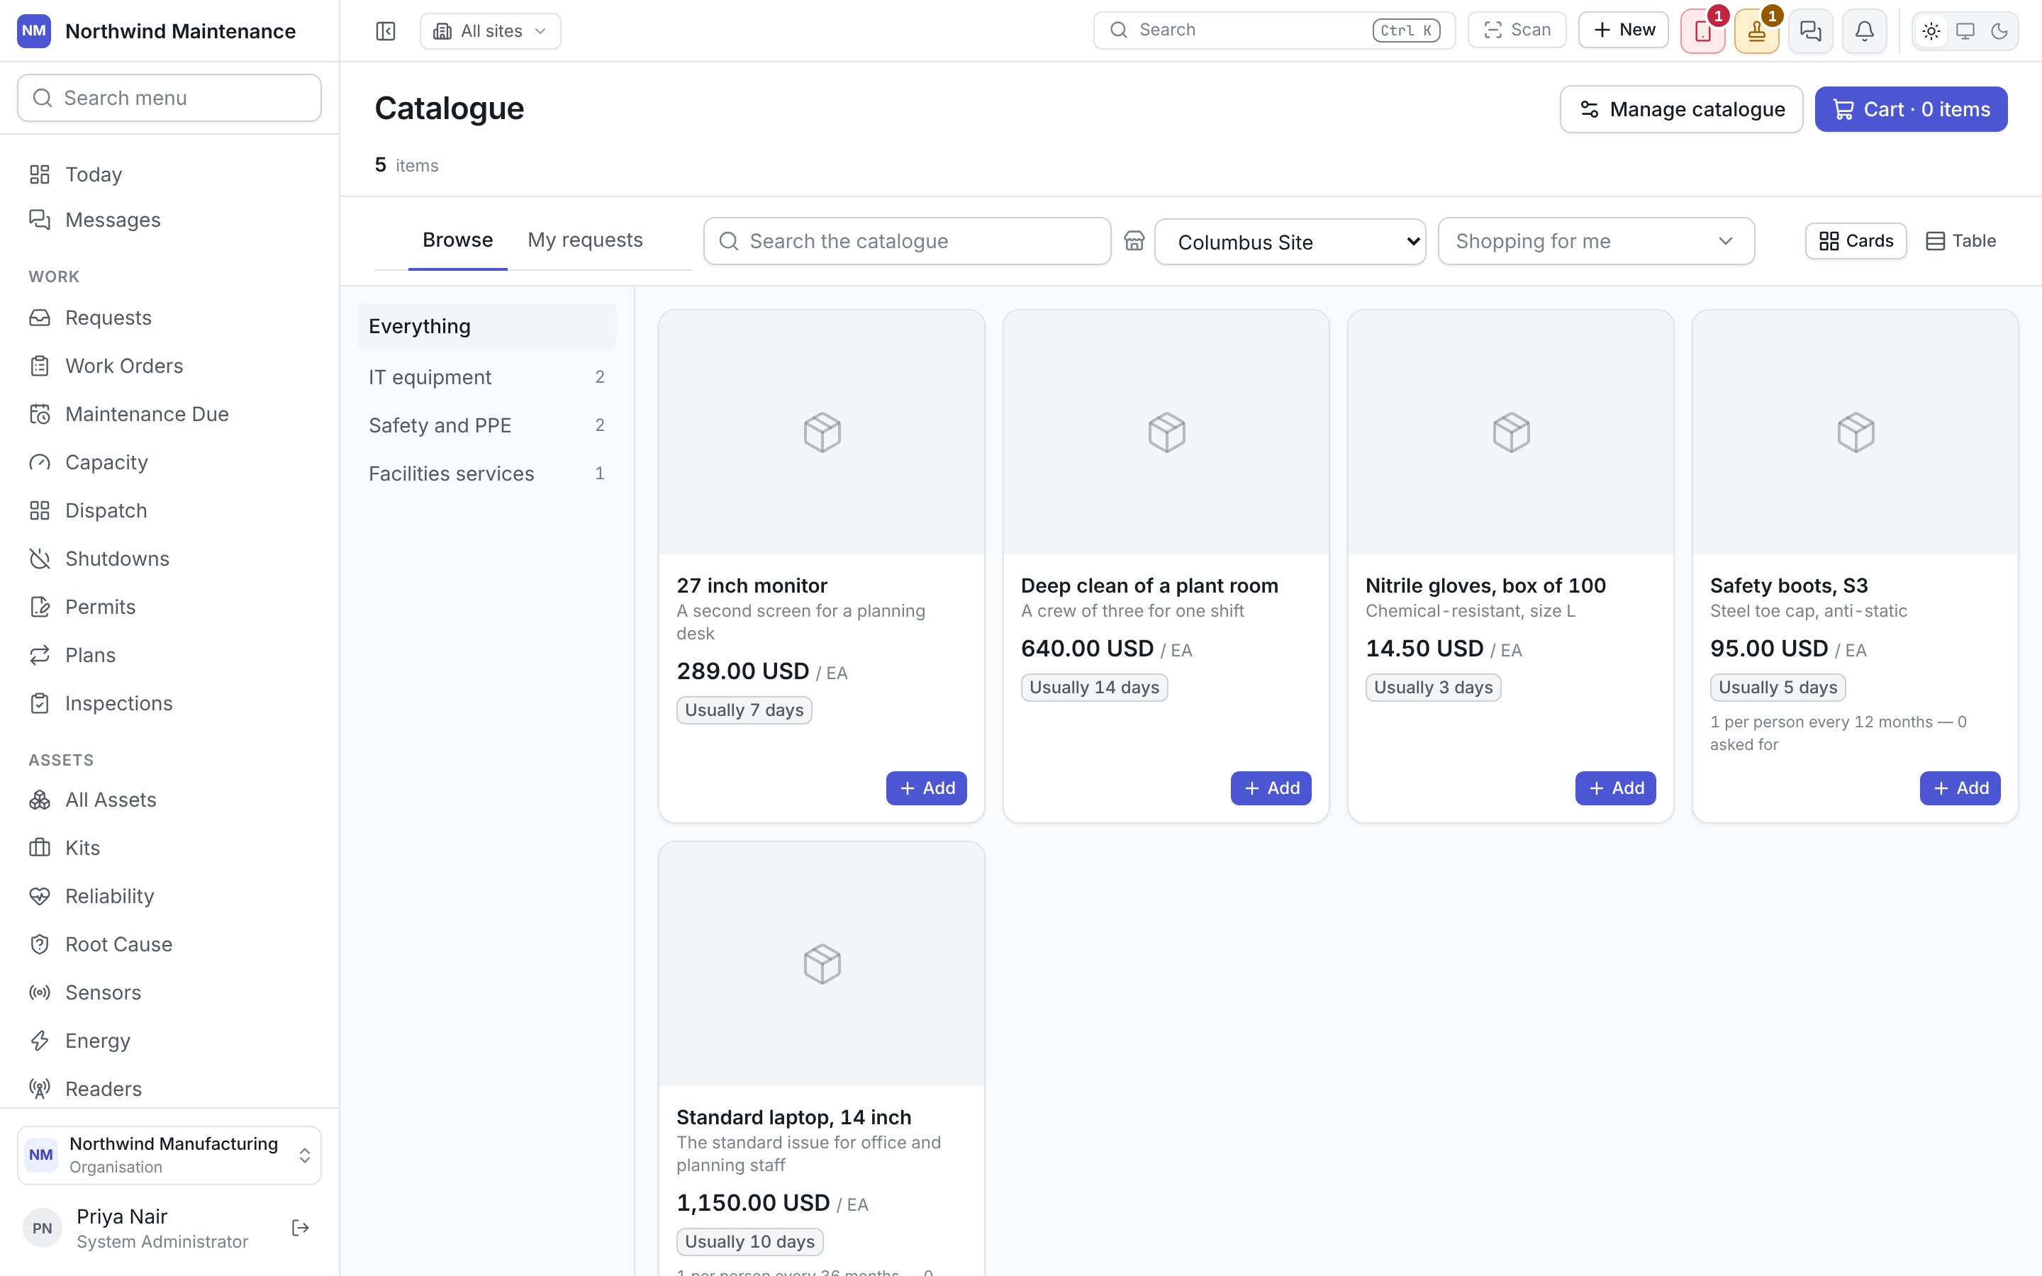This screenshot has height=1276, width=2042.
Task: Open Maintenance Due page
Action: (x=169, y=415)
